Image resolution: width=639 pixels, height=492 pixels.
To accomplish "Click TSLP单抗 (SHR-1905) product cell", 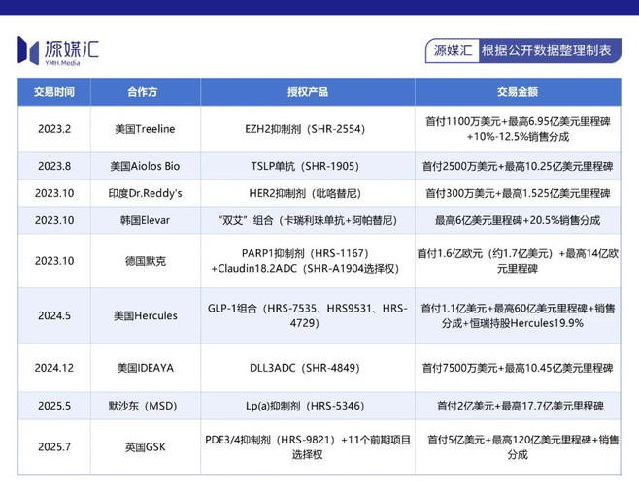I will pyautogui.click(x=308, y=166).
